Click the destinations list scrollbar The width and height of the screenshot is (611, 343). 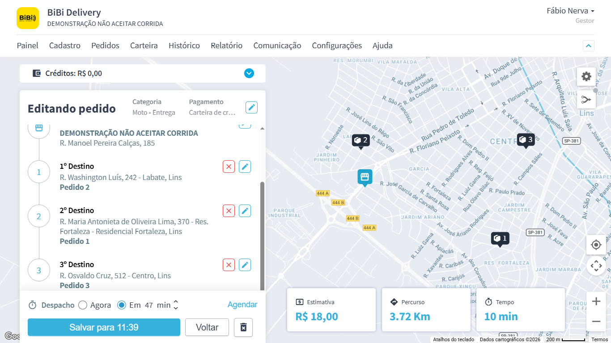[x=262, y=232]
